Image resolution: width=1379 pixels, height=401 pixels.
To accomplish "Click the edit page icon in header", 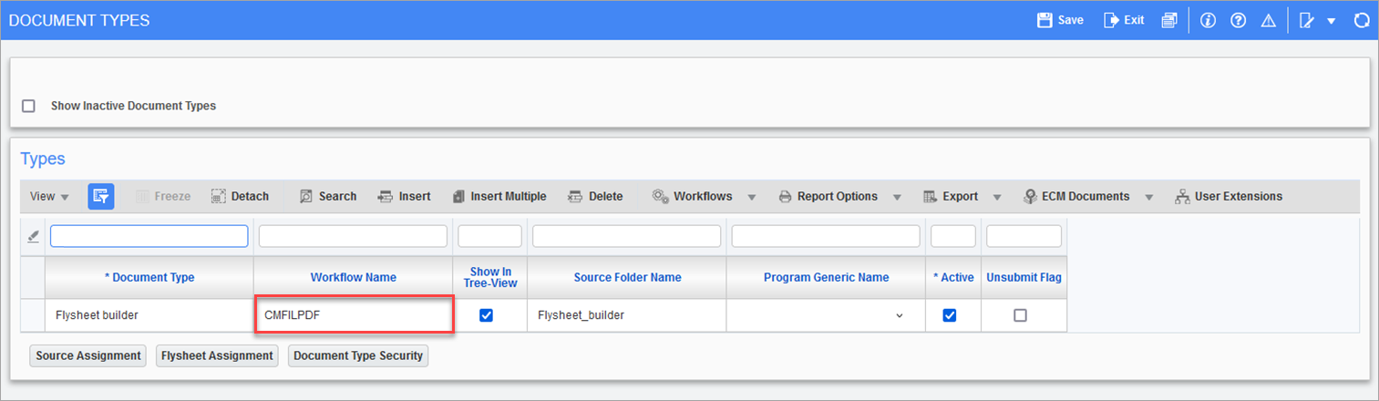I will coord(1306,20).
